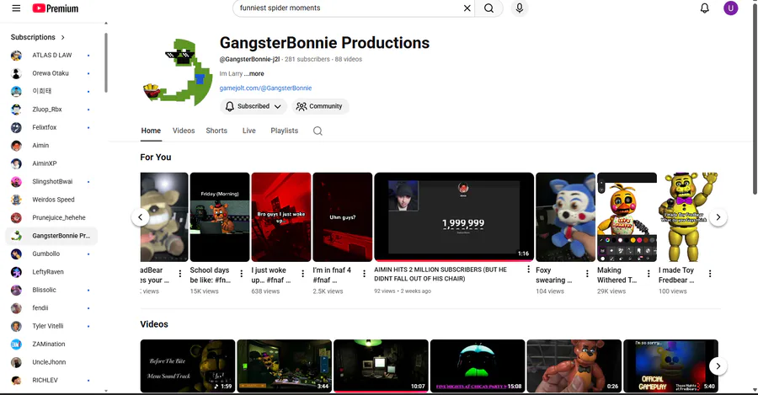The height and width of the screenshot is (395, 758).
Task: Click the GangsterBonnie channel profile picture
Action: click(178, 72)
